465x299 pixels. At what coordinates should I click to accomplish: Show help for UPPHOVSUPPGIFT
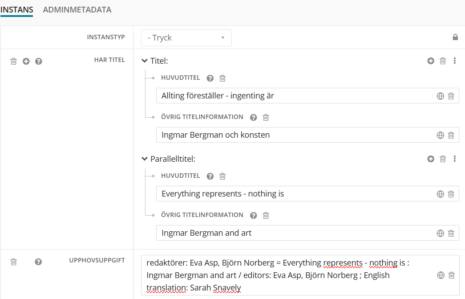pos(38,262)
